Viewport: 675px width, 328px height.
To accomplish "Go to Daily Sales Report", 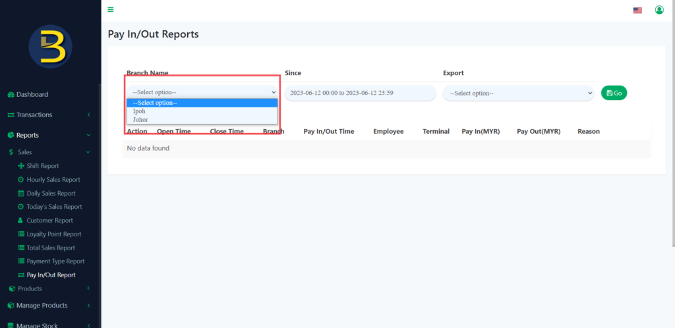I will 51,194.
